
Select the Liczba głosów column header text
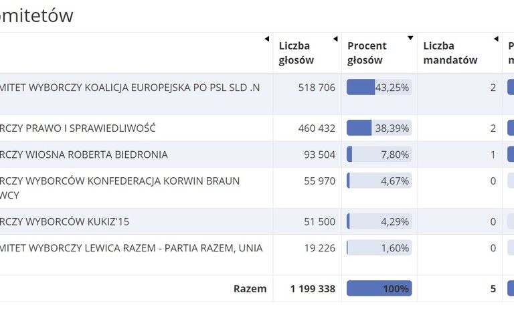click(x=294, y=53)
